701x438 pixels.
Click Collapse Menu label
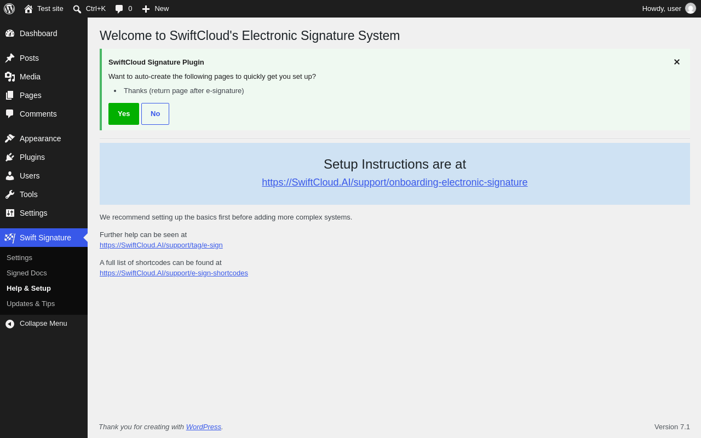[43, 324]
